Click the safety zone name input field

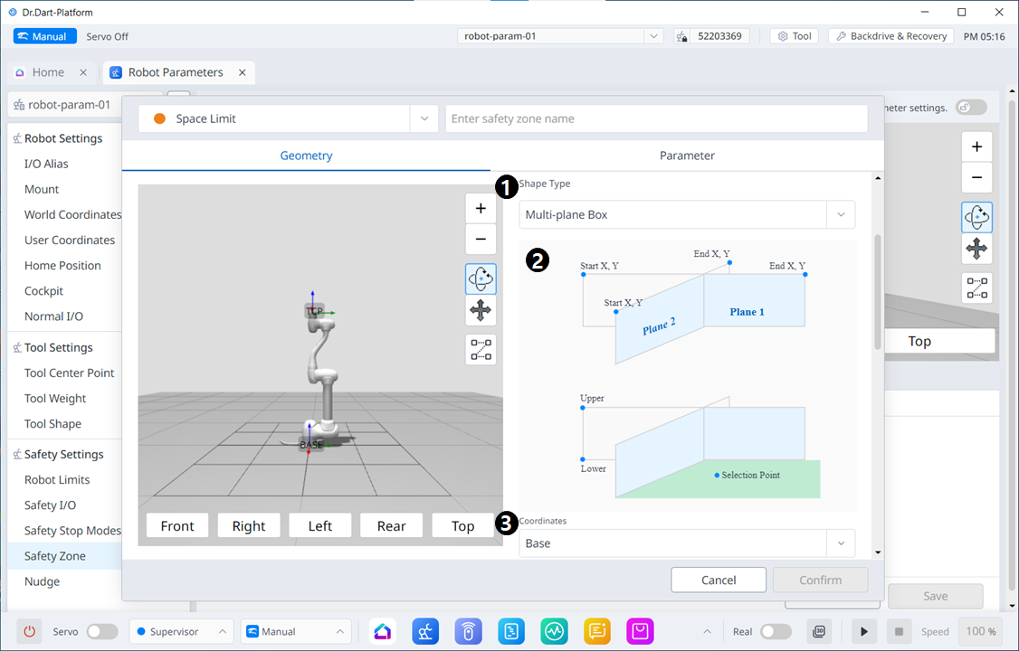pos(656,118)
